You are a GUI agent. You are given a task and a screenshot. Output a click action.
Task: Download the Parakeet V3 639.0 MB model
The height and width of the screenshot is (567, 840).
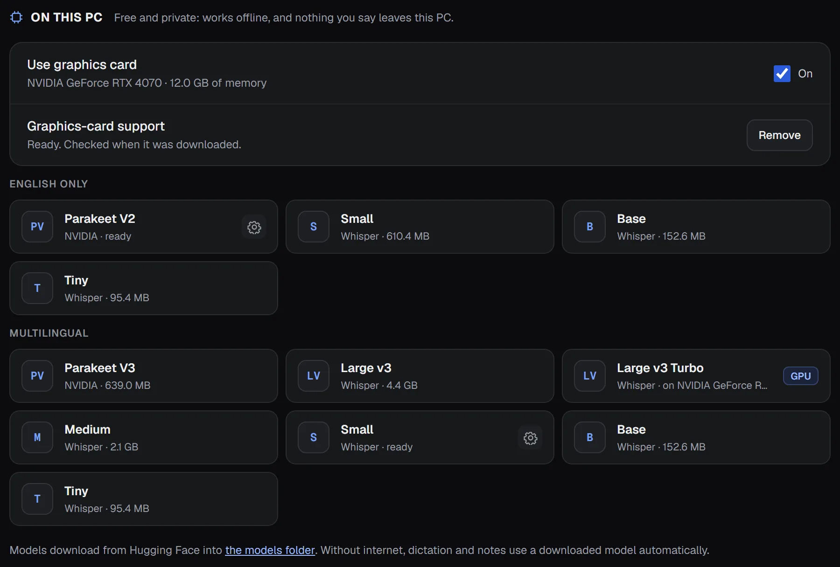[x=144, y=376]
